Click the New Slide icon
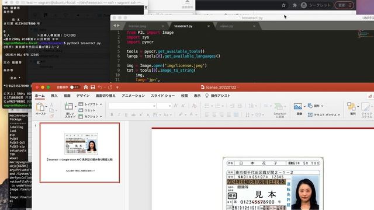 tap(69, 106)
